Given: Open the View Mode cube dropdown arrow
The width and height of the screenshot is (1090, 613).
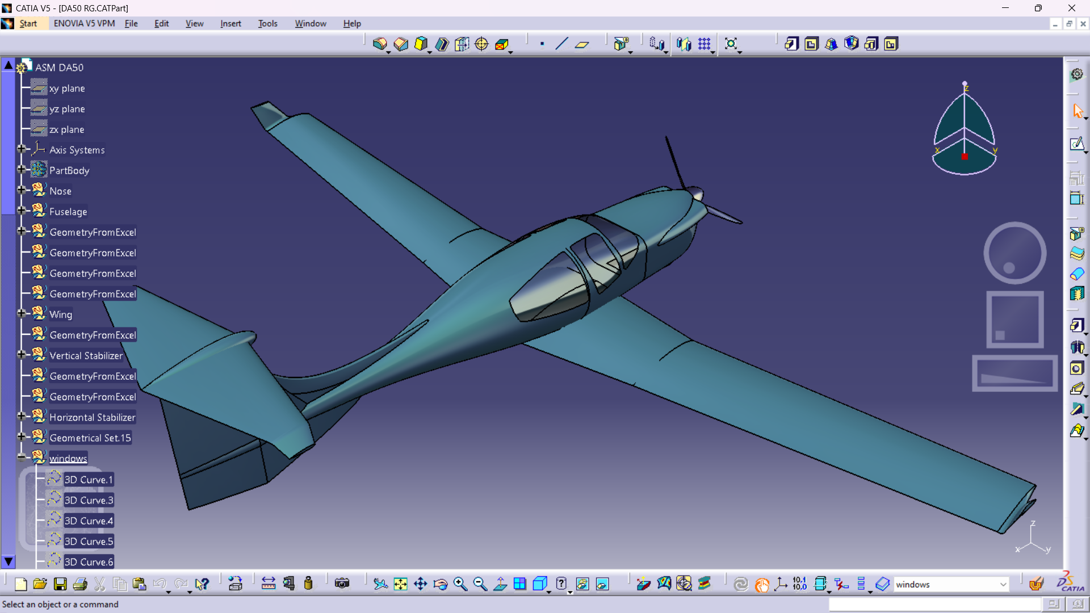Looking at the screenshot, I should pyautogui.click(x=549, y=592).
